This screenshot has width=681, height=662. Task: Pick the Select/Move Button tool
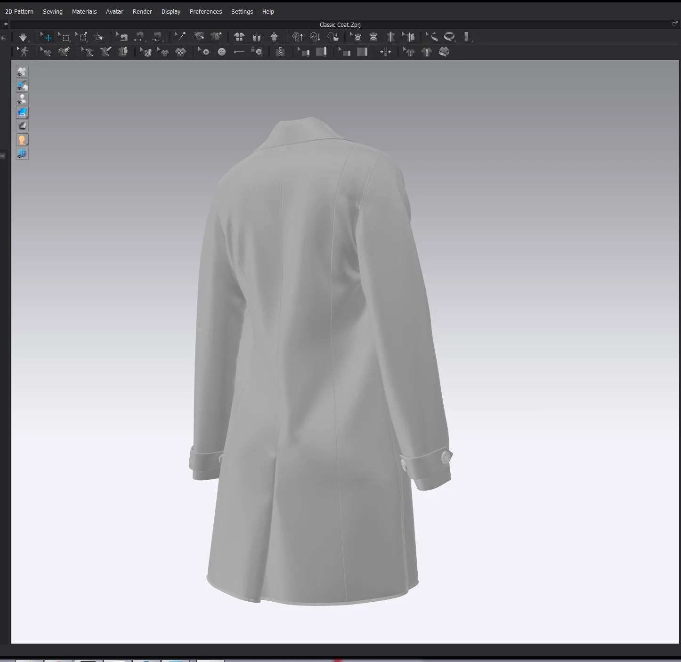(x=204, y=52)
